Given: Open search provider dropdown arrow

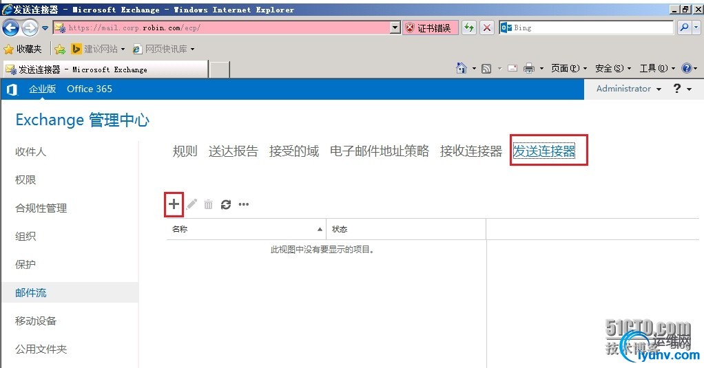Looking at the screenshot, I should click(x=696, y=28).
